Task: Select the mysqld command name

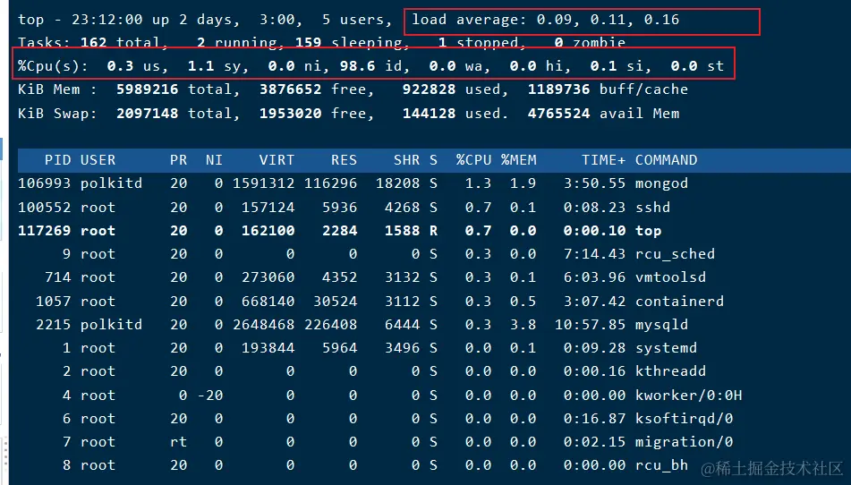Action: click(661, 325)
